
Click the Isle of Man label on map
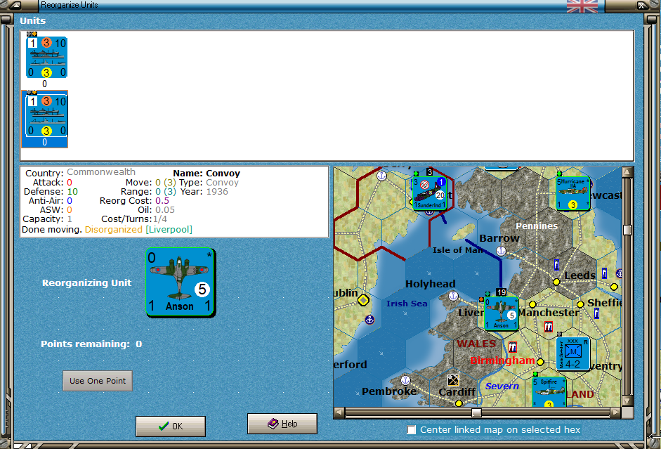pyautogui.click(x=457, y=250)
